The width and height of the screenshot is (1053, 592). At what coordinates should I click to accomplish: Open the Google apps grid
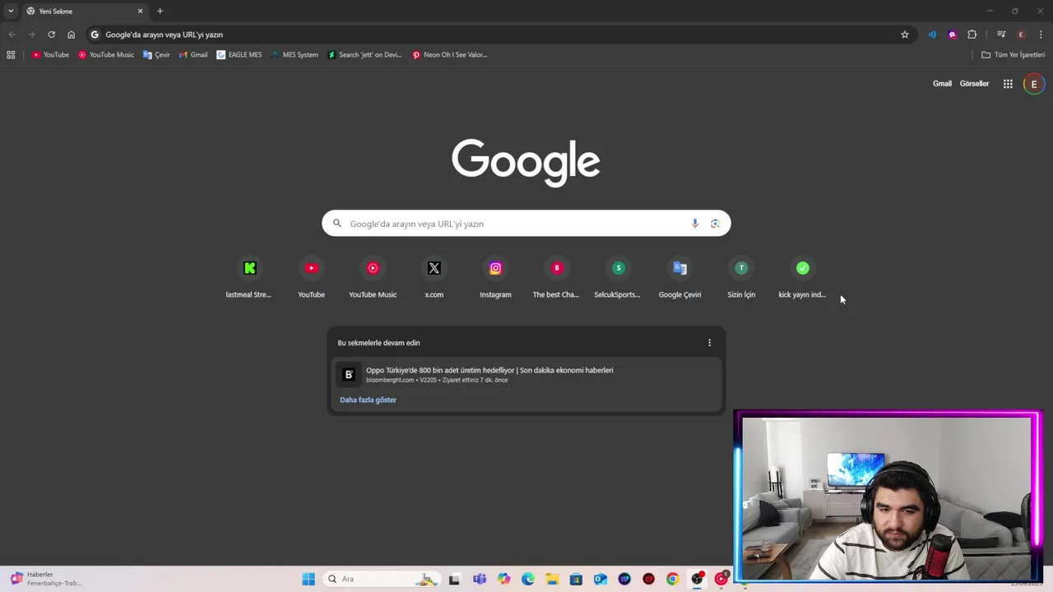1008,84
